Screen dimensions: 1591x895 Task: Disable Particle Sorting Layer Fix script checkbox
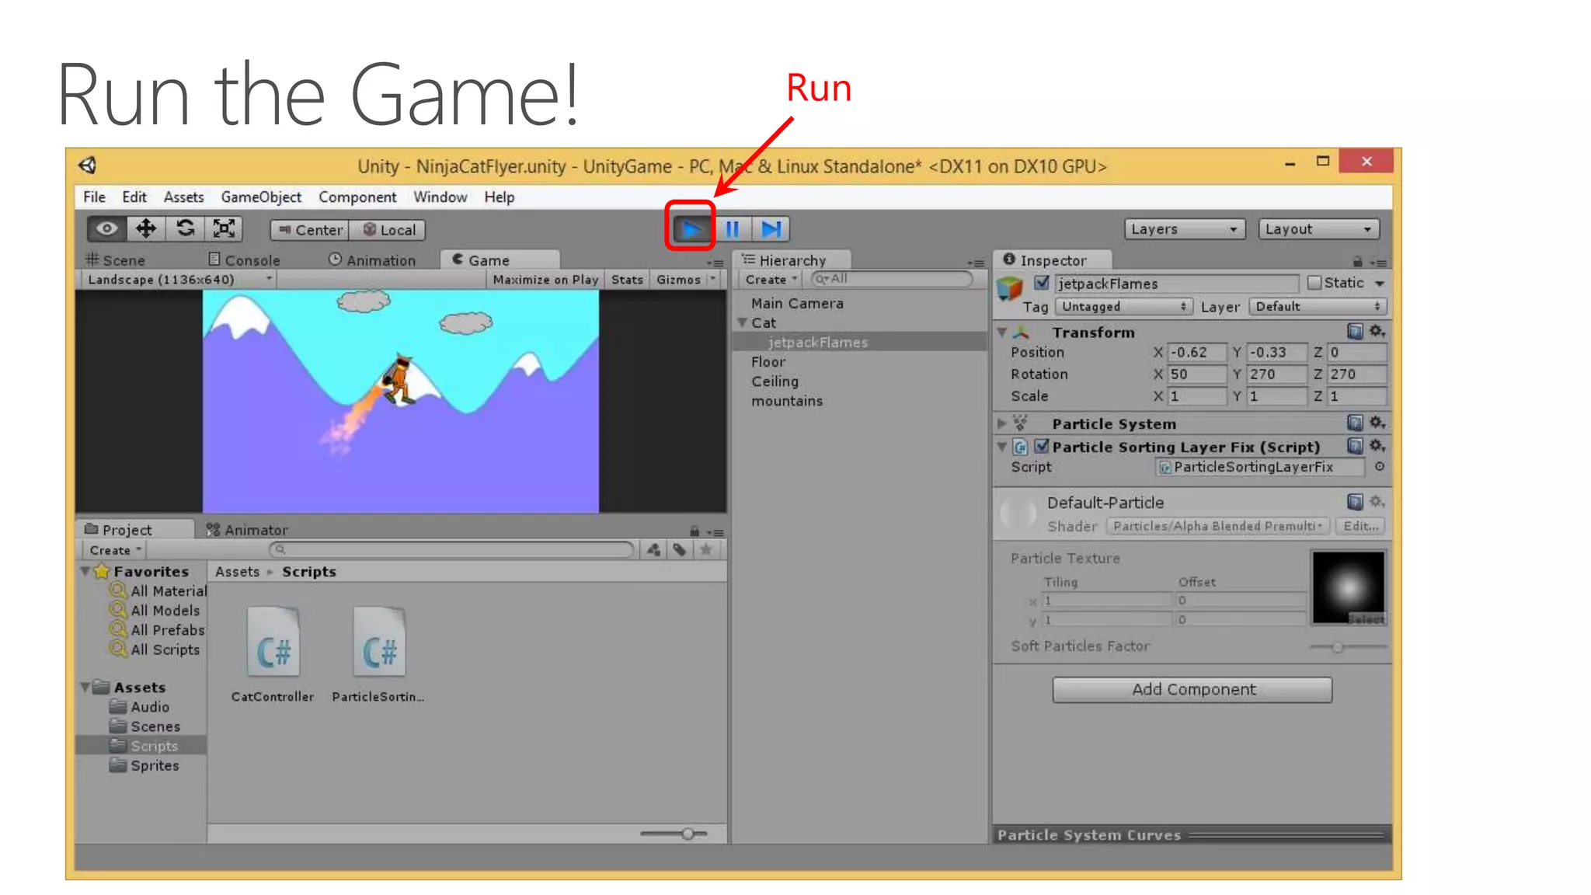coord(1042,447)
